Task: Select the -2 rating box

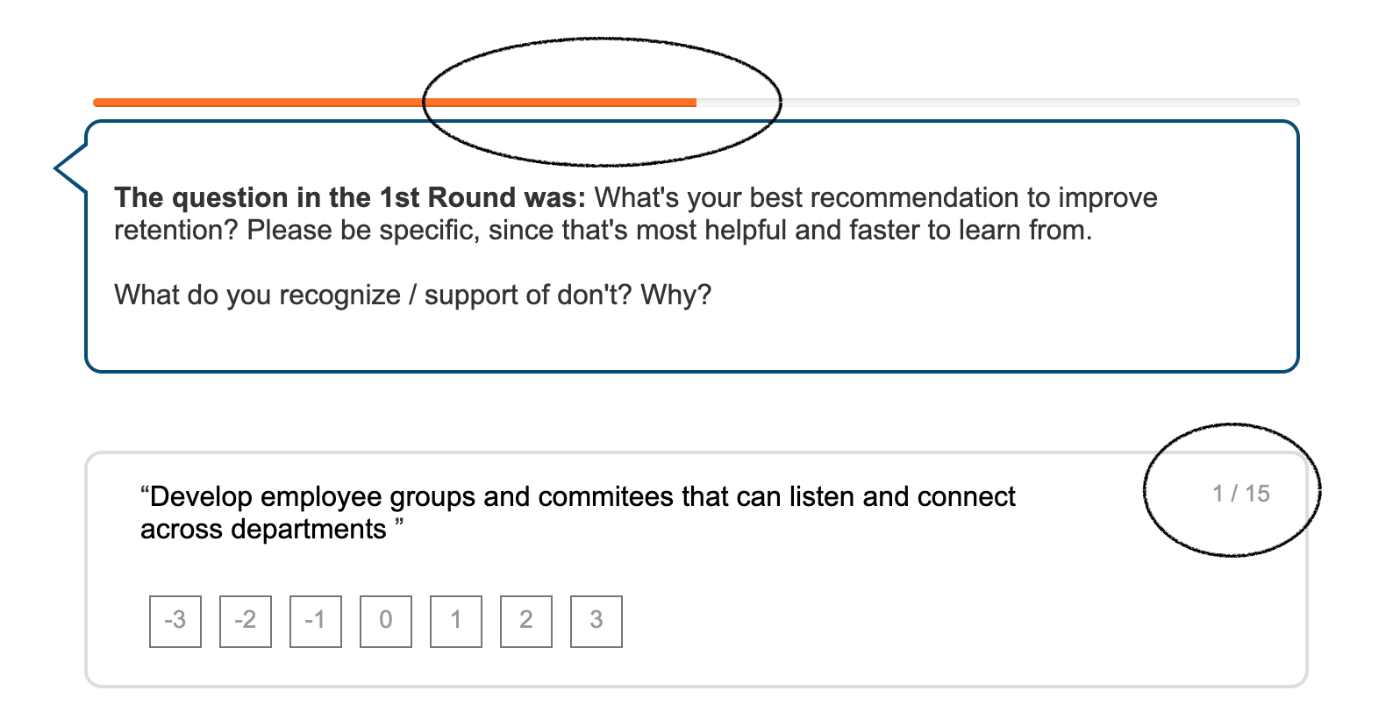Action: tap(246, 622)
